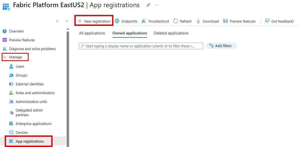
Task: Open Delegated admin partners
Action: (29, 113)
